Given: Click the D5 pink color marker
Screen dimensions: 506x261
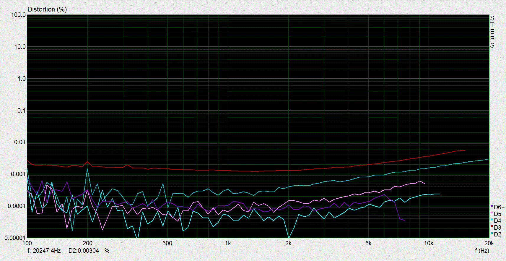Looking at the screenshot, I should [492, 213].
